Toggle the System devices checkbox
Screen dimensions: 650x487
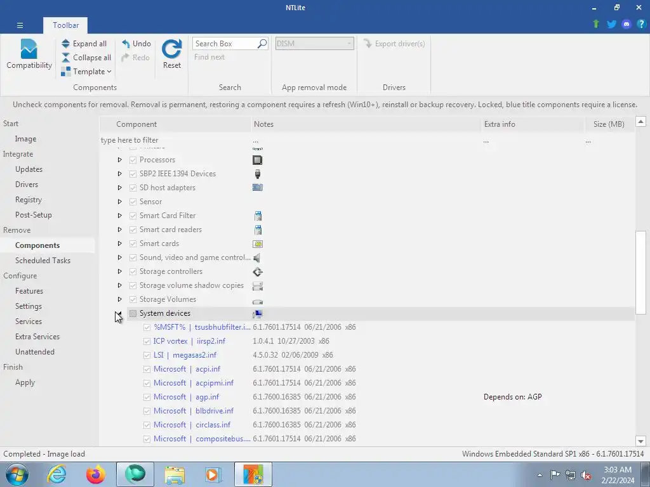tap(133, 313)
